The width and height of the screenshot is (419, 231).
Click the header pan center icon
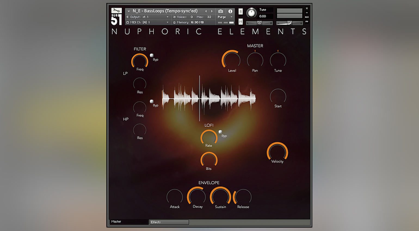point(260,23)
